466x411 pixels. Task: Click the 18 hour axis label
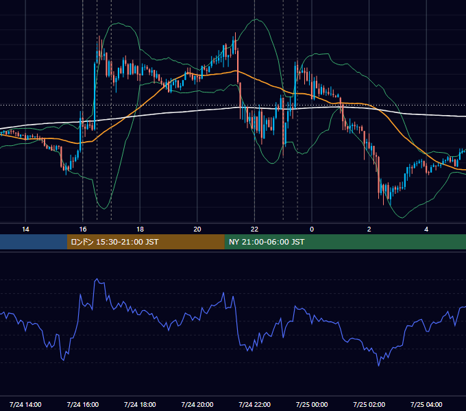pyautogui.click(x=140, y=229)
